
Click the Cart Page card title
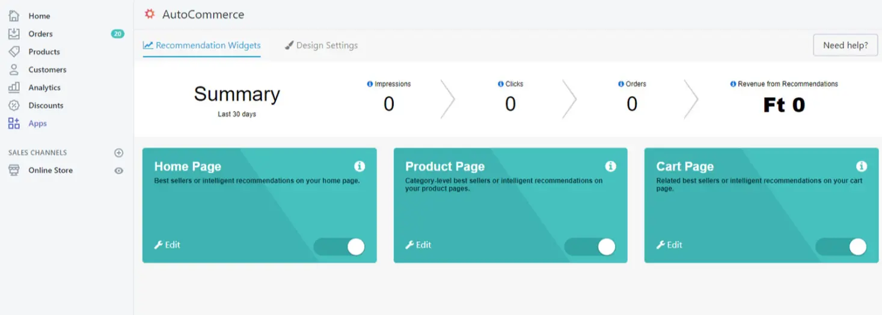[x=685, y=167]
